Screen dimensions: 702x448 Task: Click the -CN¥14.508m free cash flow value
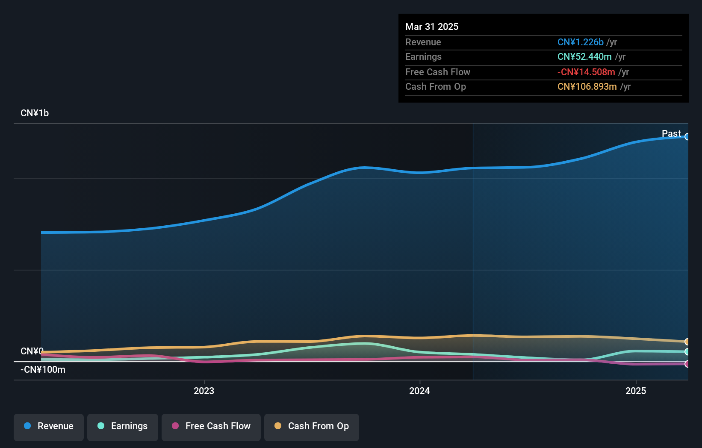coord(586,72)
